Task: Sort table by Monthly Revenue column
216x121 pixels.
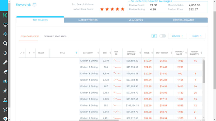Action: coord(140,53)
